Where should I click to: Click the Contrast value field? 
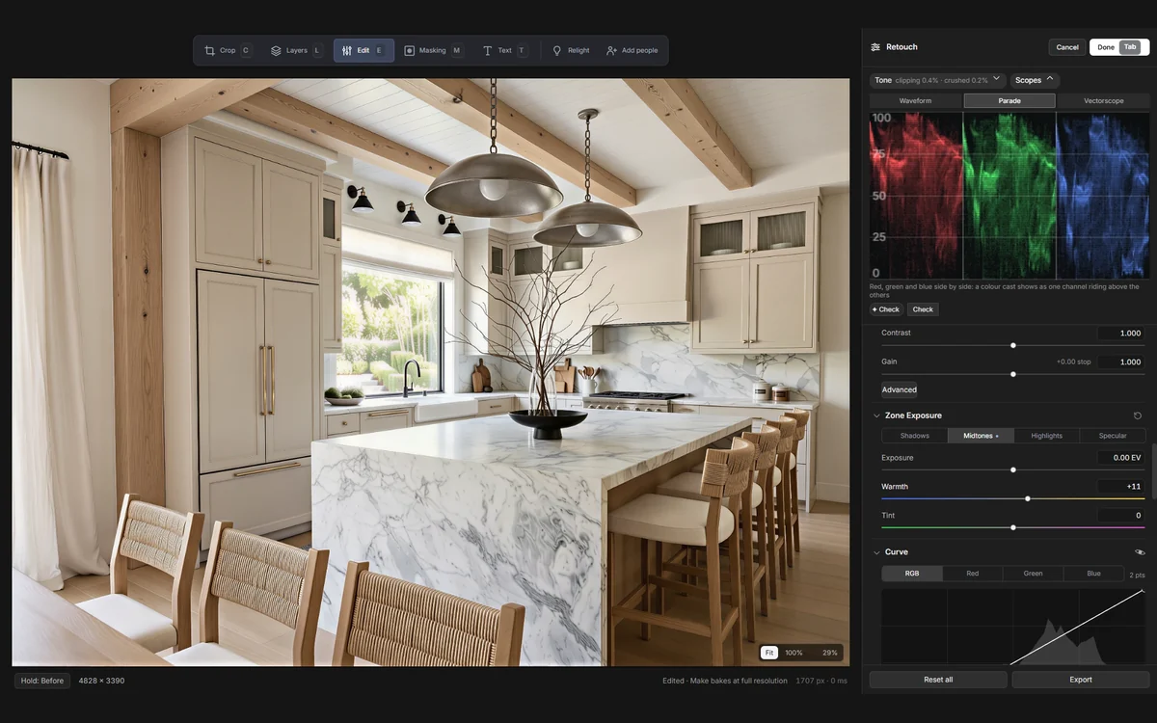tap(1121, 333)
